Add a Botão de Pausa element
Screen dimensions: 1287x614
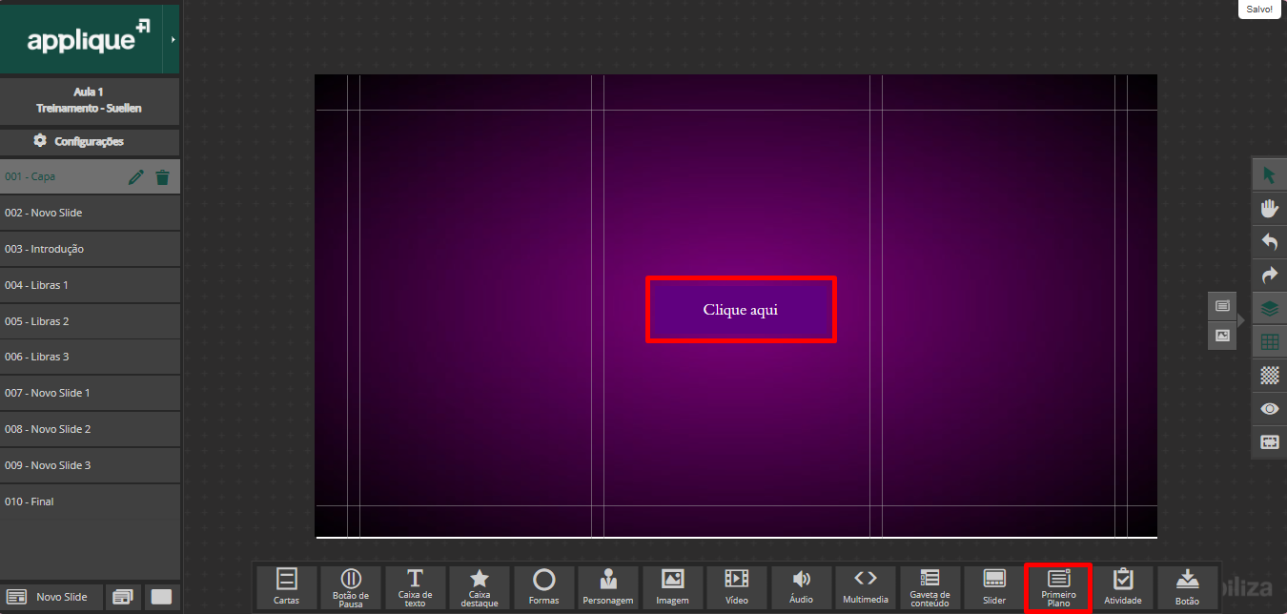pyautogui.click(x=351, y=586)
